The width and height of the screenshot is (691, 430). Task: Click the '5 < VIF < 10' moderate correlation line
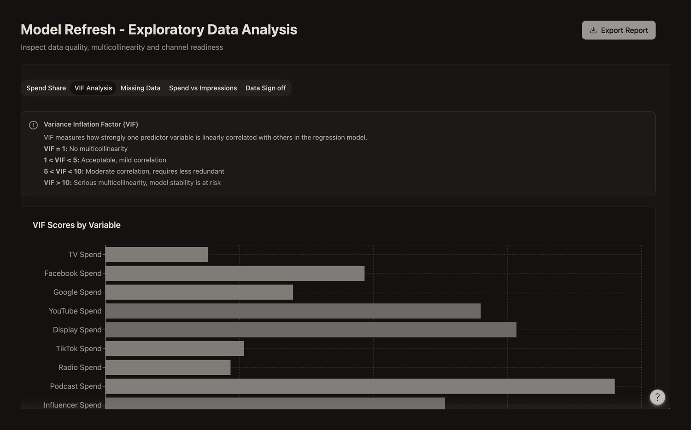tap(134, 171)
